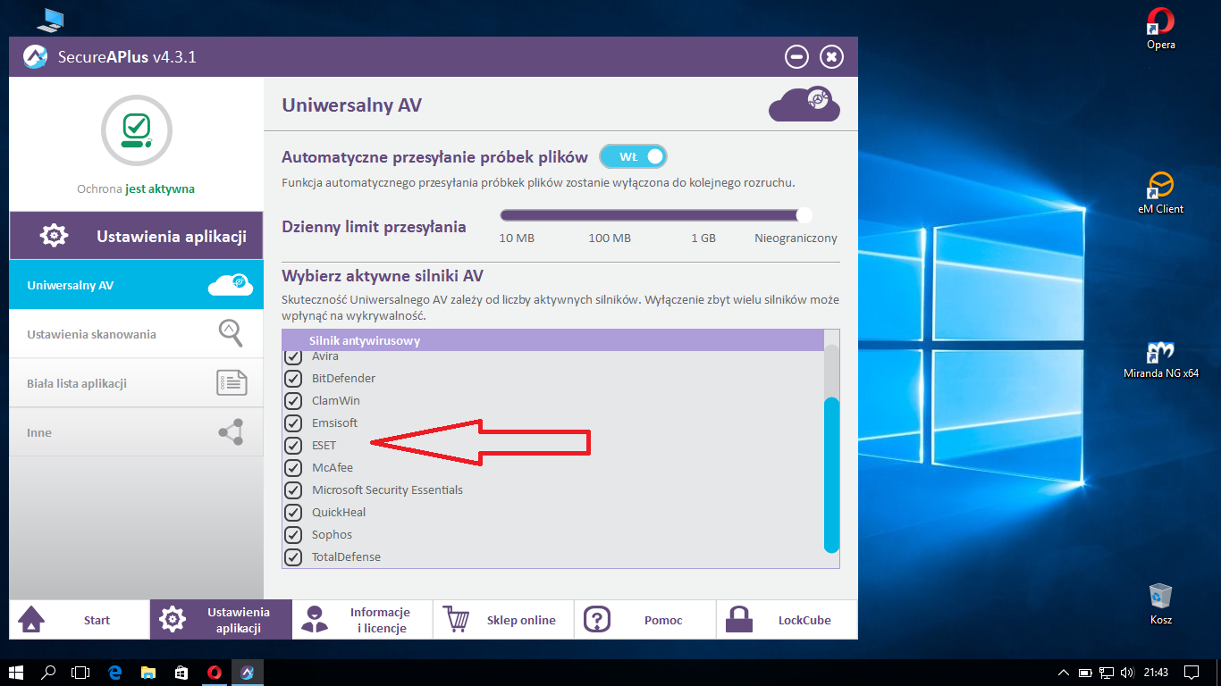Click the padlock icon for LockCube

point(738,619)
